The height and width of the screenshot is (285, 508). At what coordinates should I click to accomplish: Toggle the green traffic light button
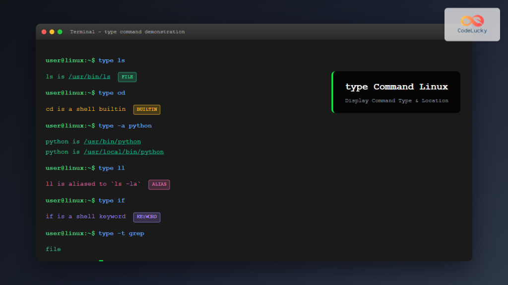click(x=60, y=31)
